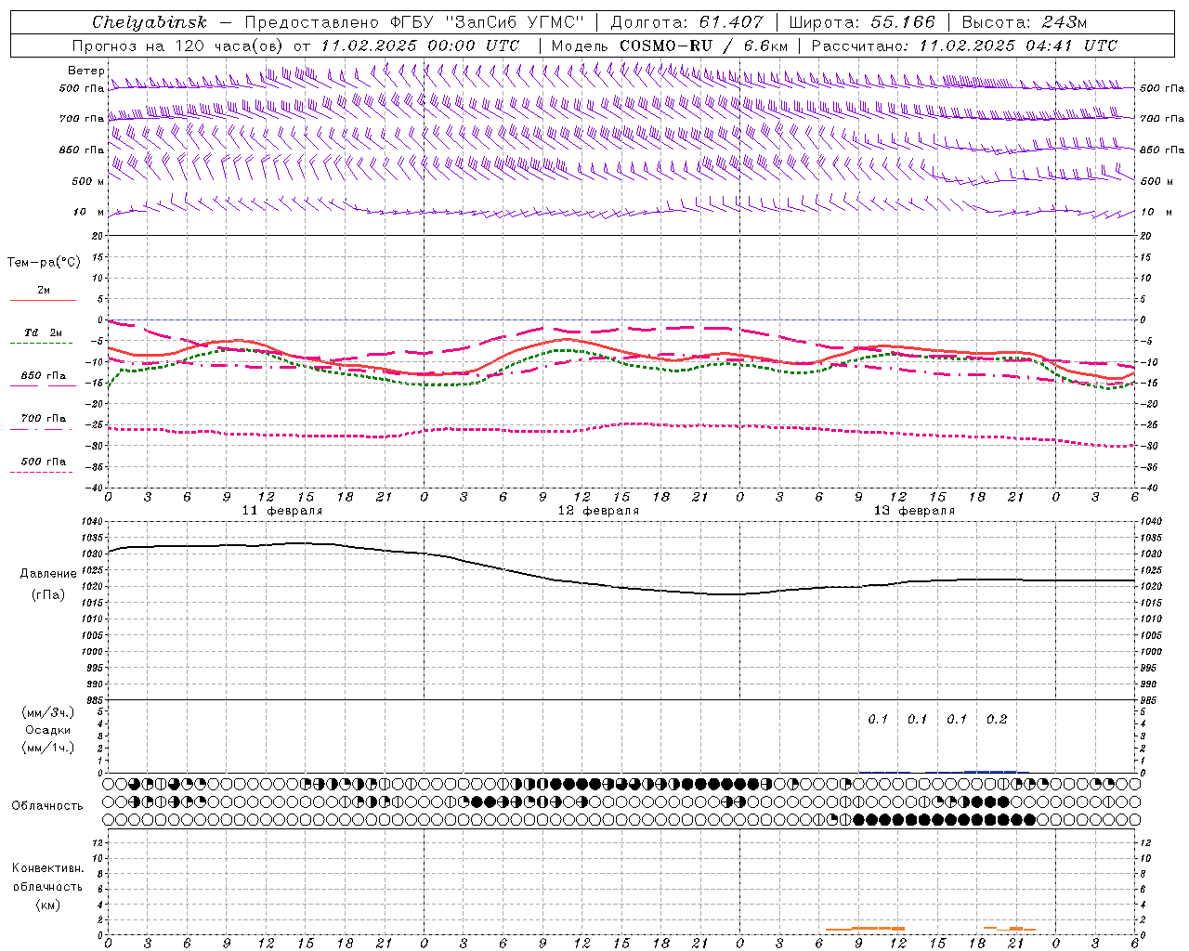Click the '2м' temperature legend entry

point(44,291)
